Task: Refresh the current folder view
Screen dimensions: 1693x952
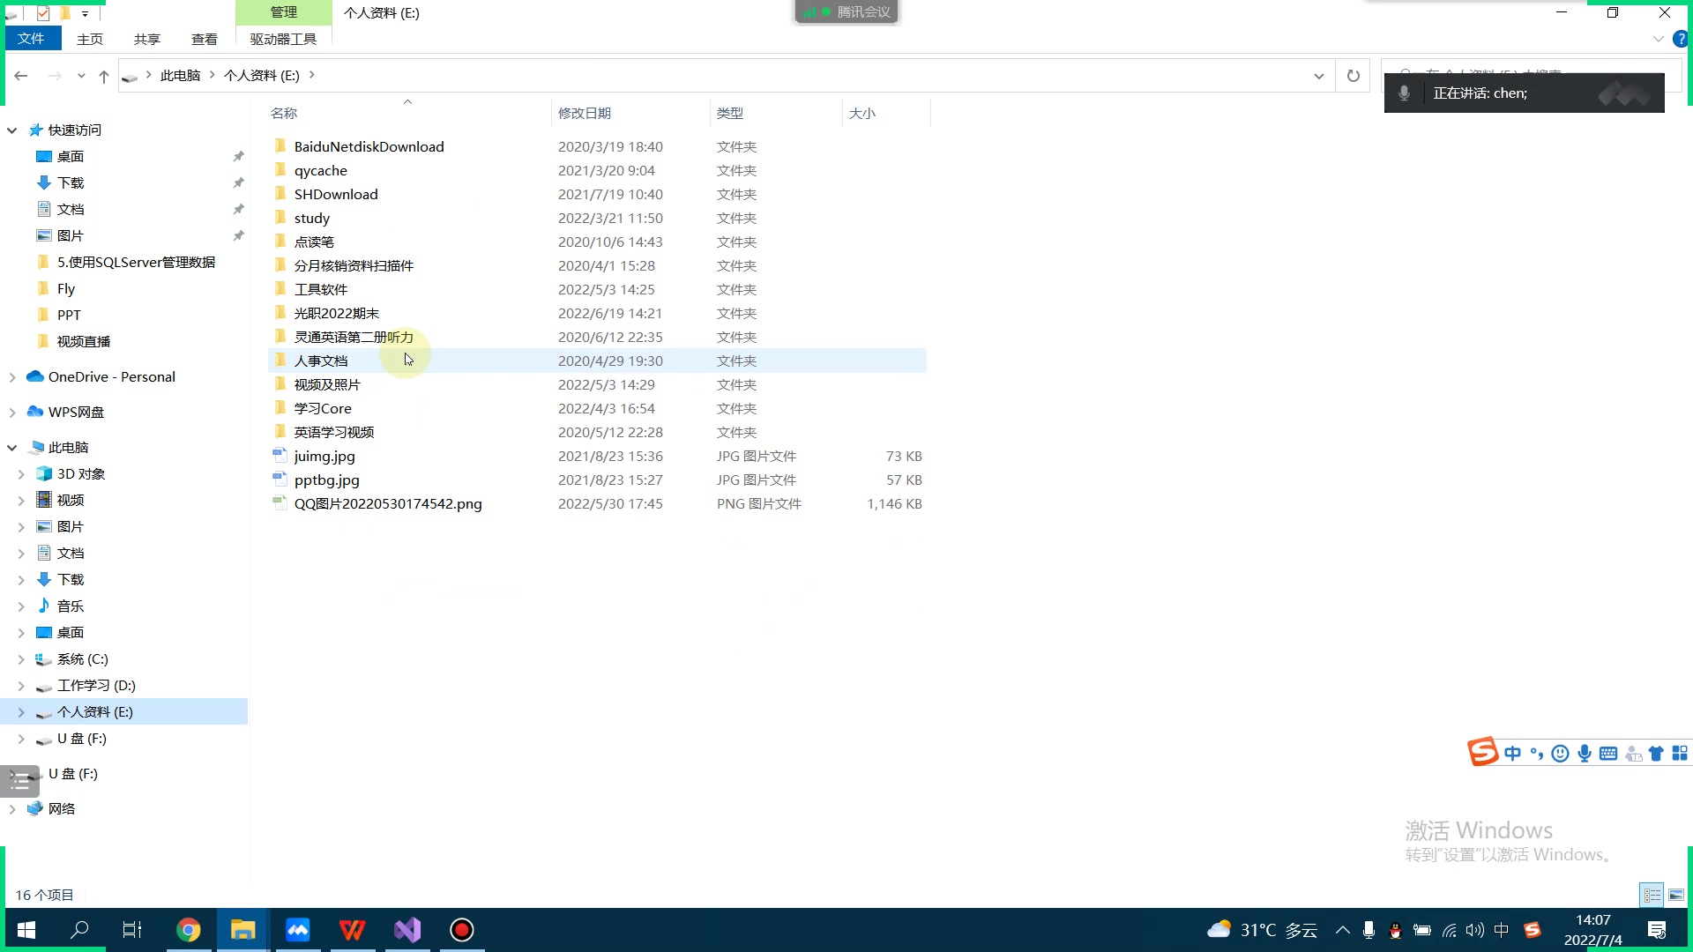Action: pos(1353,77)
